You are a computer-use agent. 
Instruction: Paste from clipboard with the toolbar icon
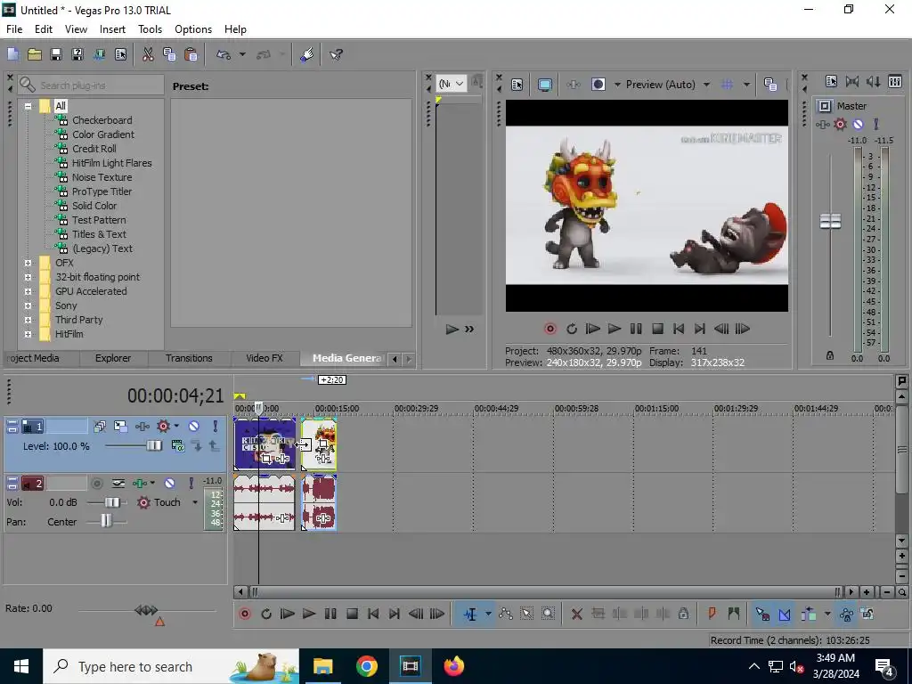pyautogui.click(x=191, y=54)
